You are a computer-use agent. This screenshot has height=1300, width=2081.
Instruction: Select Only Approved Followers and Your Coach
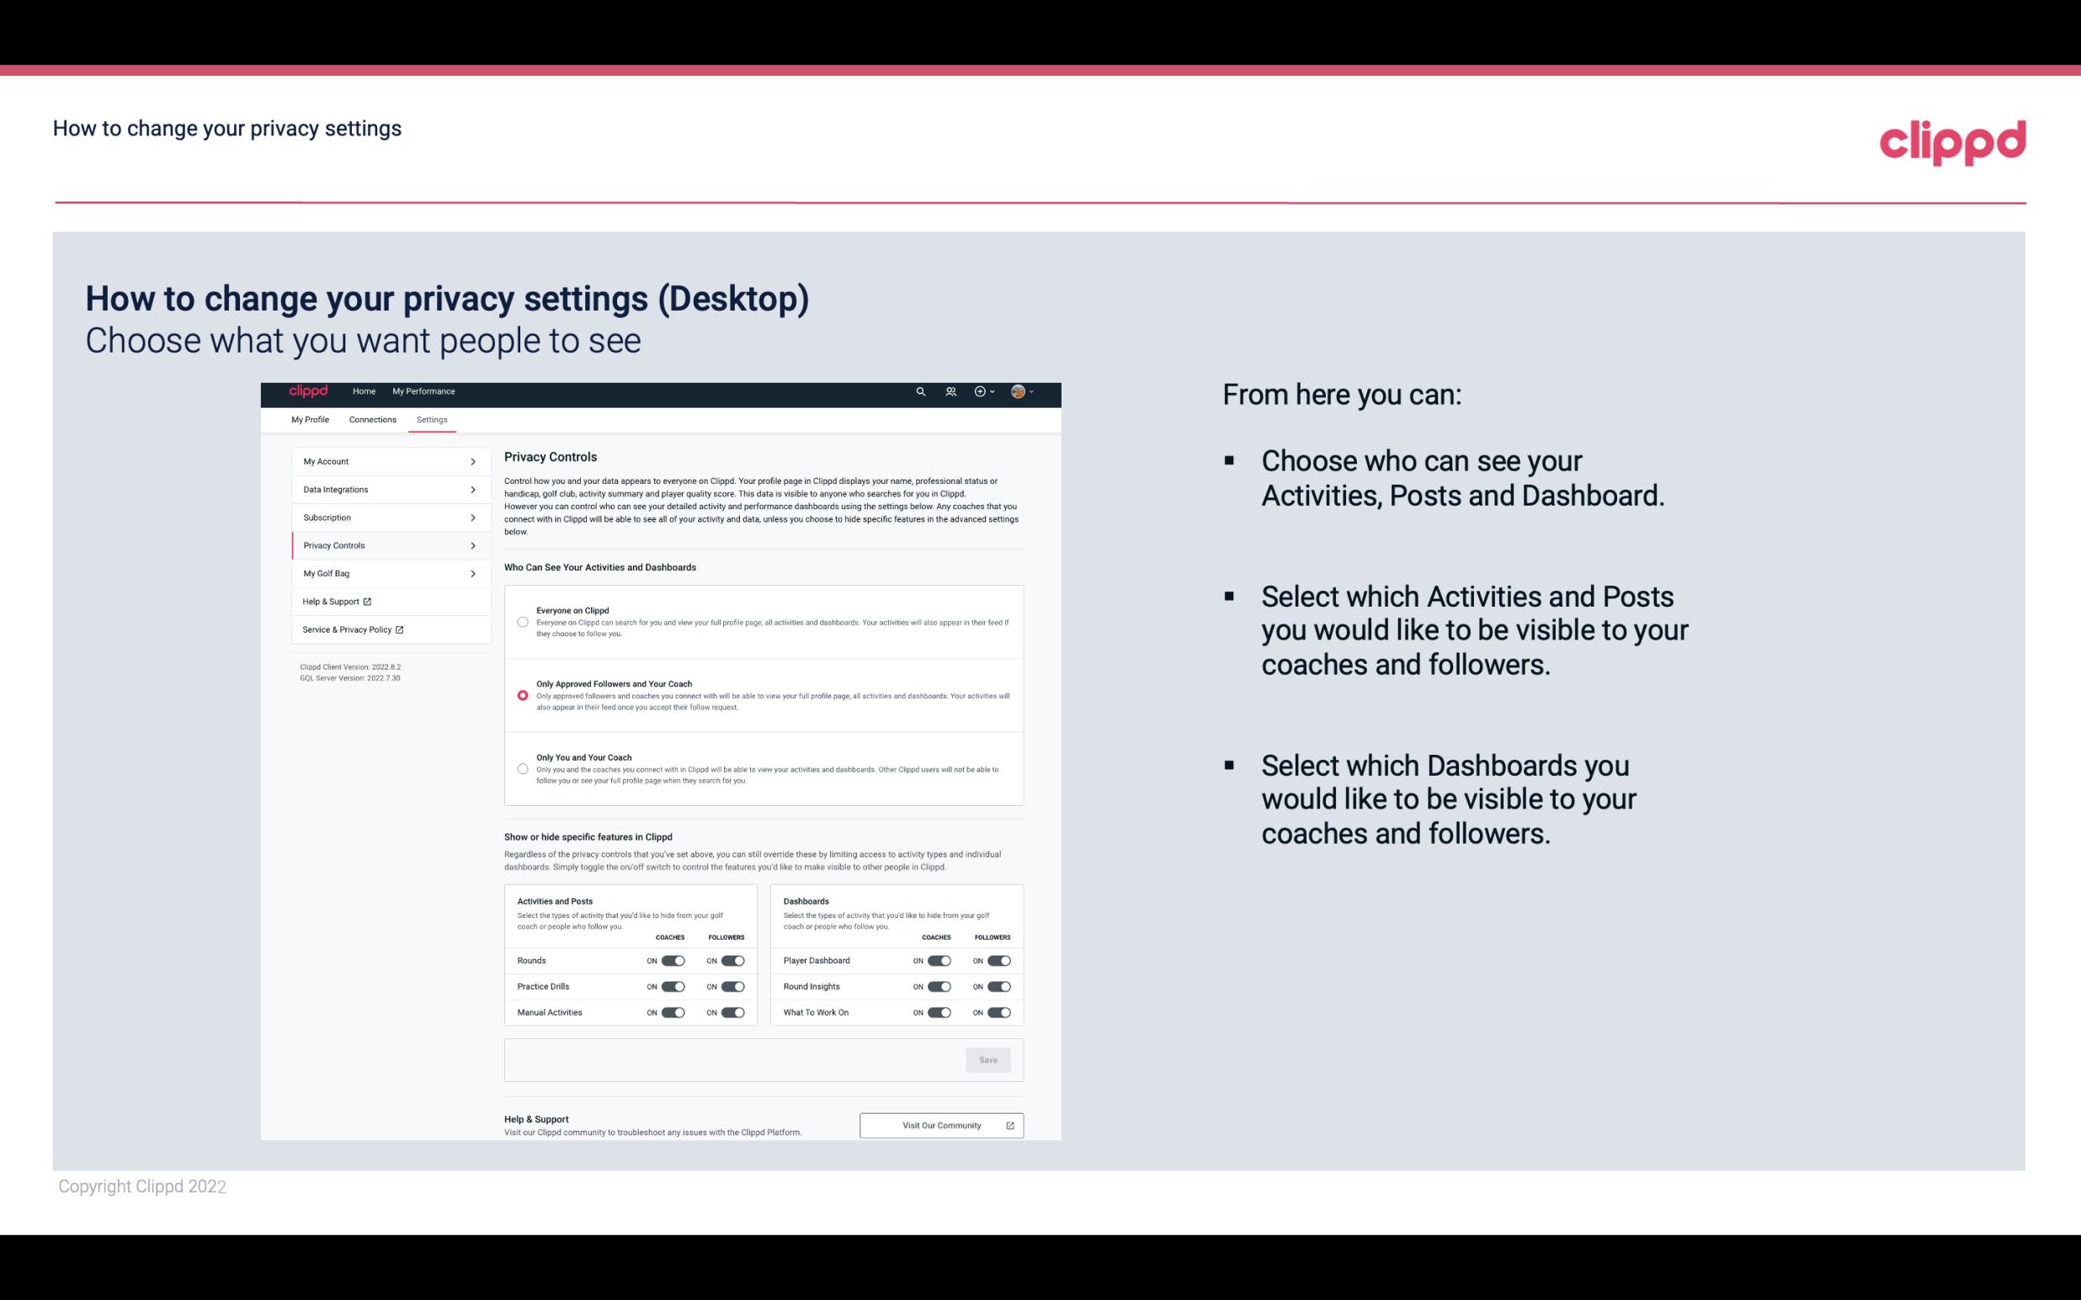(521, 695)
